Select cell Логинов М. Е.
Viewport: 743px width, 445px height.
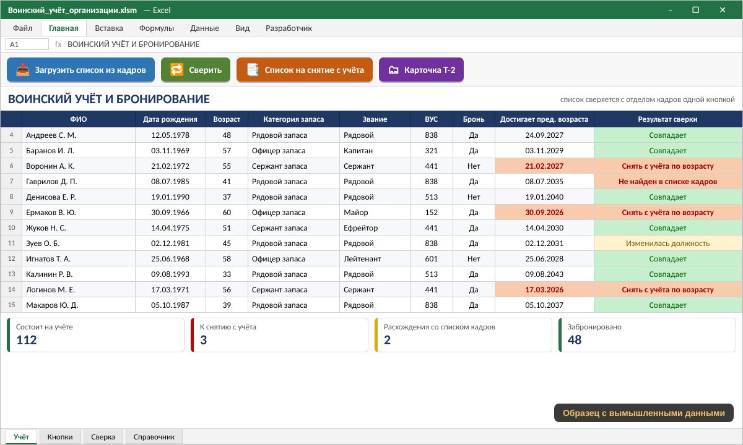79,289
